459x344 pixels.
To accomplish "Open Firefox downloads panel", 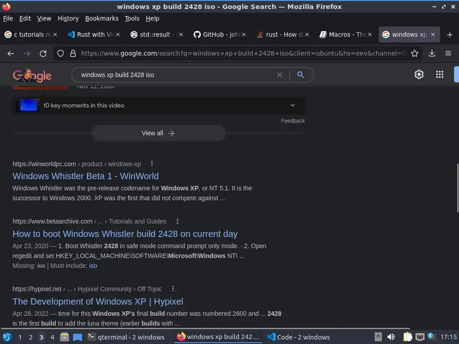I will [x=432, y=53].
